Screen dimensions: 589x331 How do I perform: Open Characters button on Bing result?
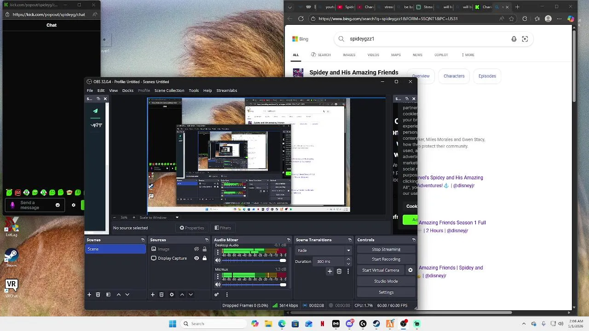pos(454,76)
